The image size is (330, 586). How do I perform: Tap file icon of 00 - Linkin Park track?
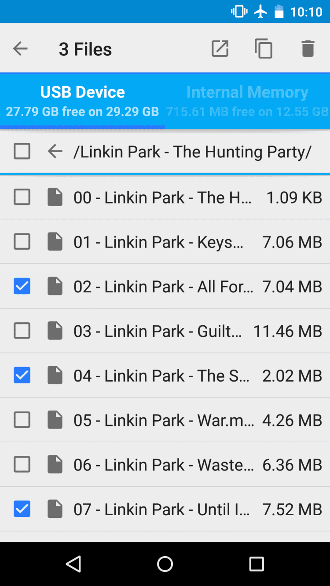point(55,197)
